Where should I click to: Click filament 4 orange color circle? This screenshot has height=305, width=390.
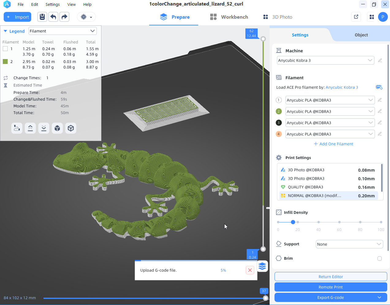[278, 134]
